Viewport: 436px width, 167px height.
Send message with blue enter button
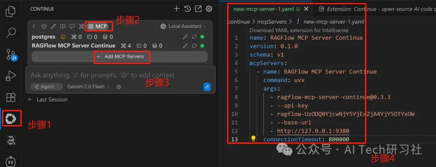click(207, 87)
